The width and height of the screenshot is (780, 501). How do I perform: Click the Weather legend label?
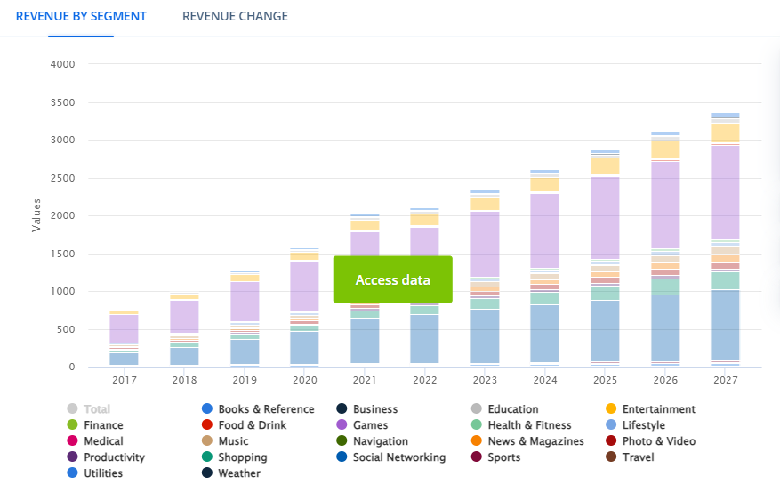click(238, 473)
